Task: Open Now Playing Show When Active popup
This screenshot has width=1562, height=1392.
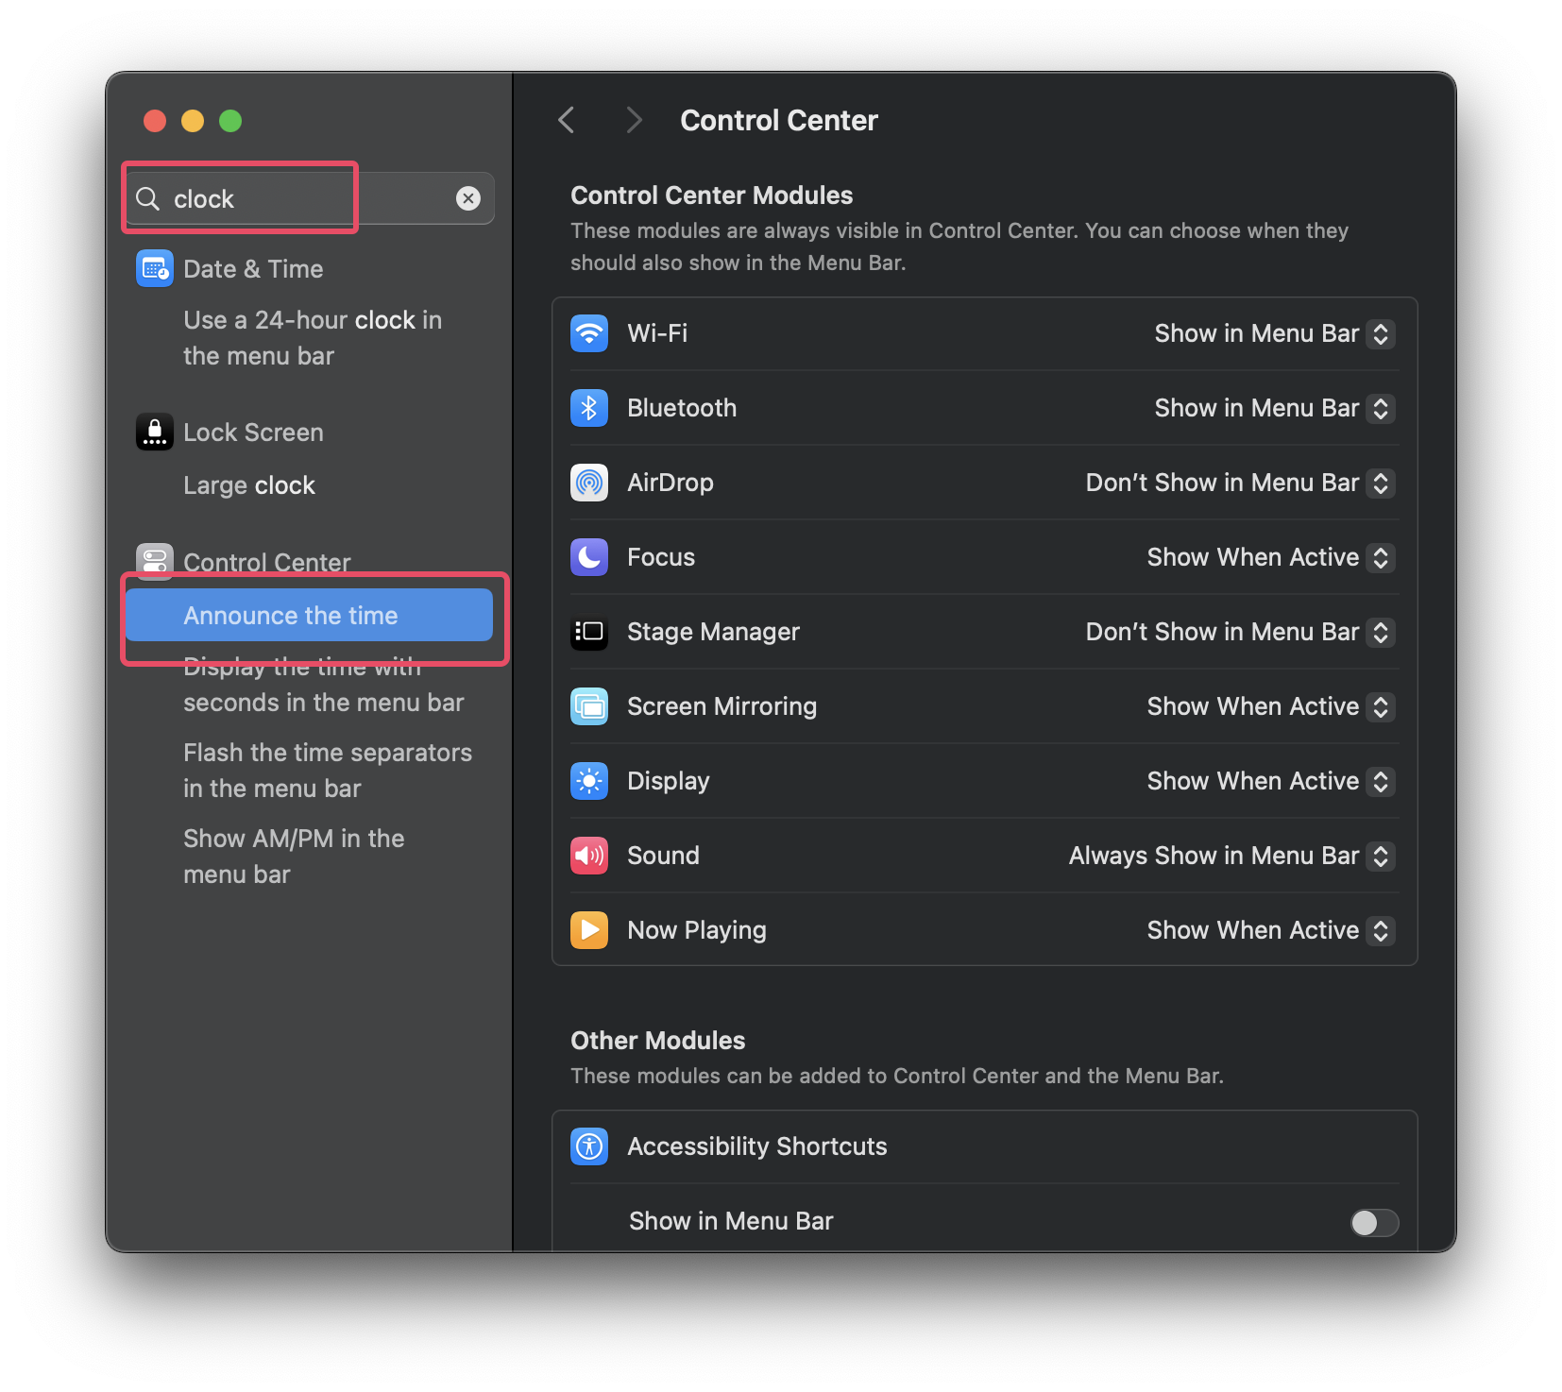Action: coord(1270,930)
